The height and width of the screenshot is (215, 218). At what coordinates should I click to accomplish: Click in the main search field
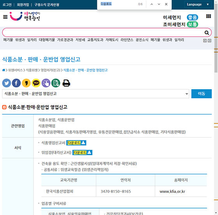(x=103, y=33)
